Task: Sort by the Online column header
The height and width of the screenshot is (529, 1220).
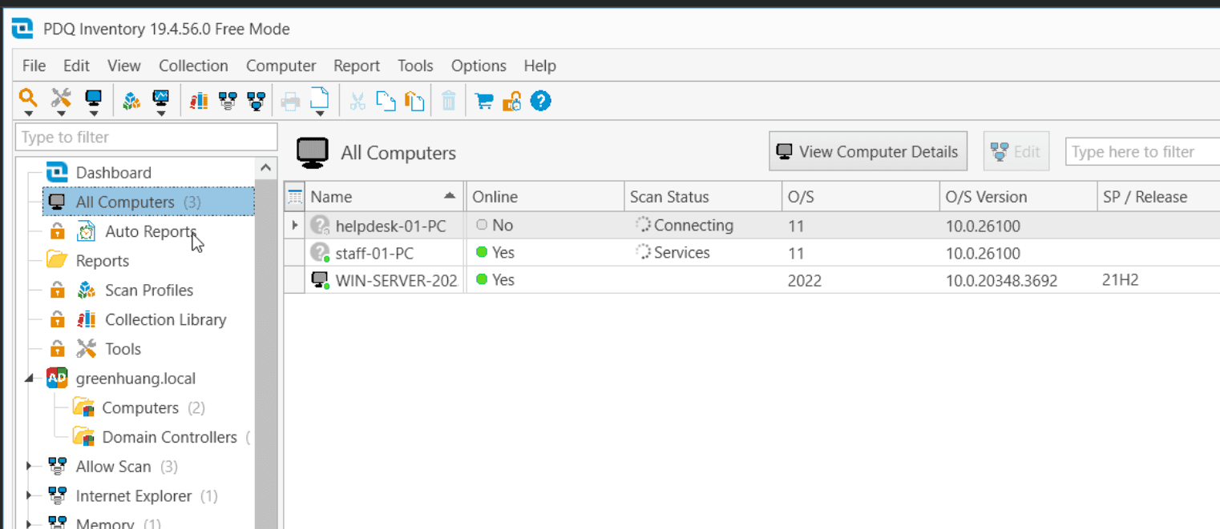Action: [545, 197]
